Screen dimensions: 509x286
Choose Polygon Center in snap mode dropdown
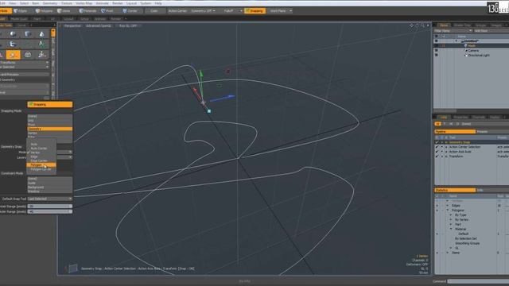[x=41, y=169]
